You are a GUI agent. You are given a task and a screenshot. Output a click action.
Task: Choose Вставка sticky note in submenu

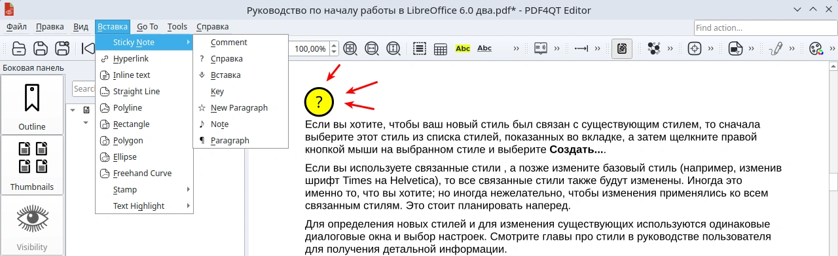tap(240, 75)
